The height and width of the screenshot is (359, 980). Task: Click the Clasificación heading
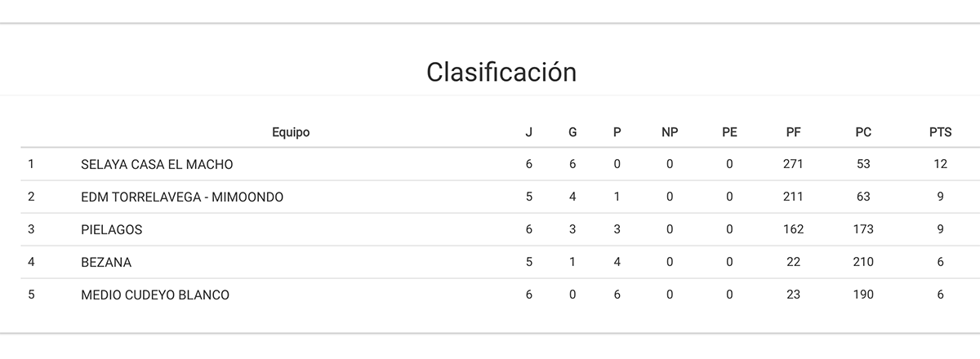point(501,73)
